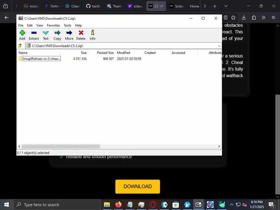Open File Explorer from taskbar

(x=107, y=205)
